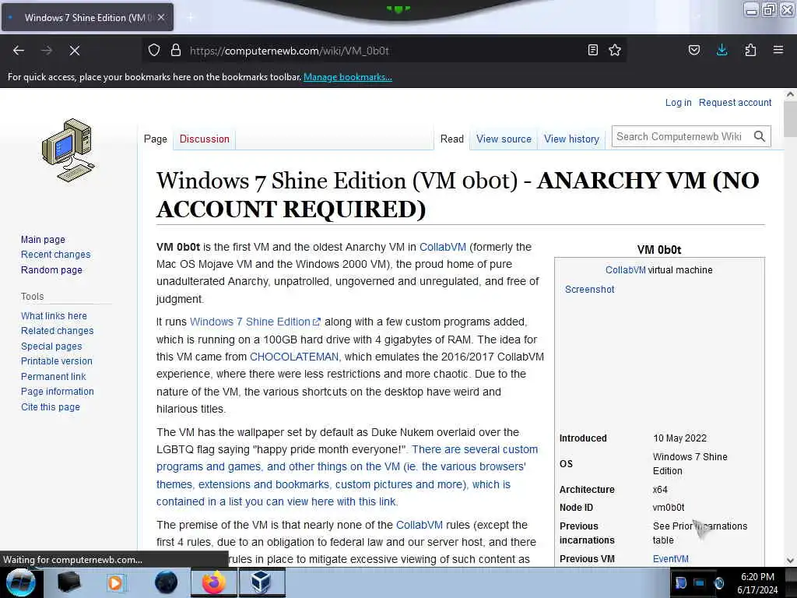Open the dark globe taskbar icon
The image size is (797, 598).
point(166,582)
